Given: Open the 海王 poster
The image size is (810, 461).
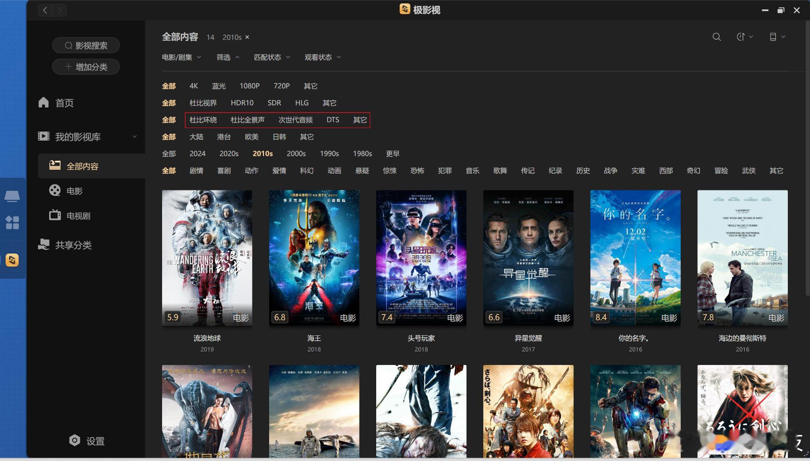Looking at the screenshot, I should (x=314, y=258).
